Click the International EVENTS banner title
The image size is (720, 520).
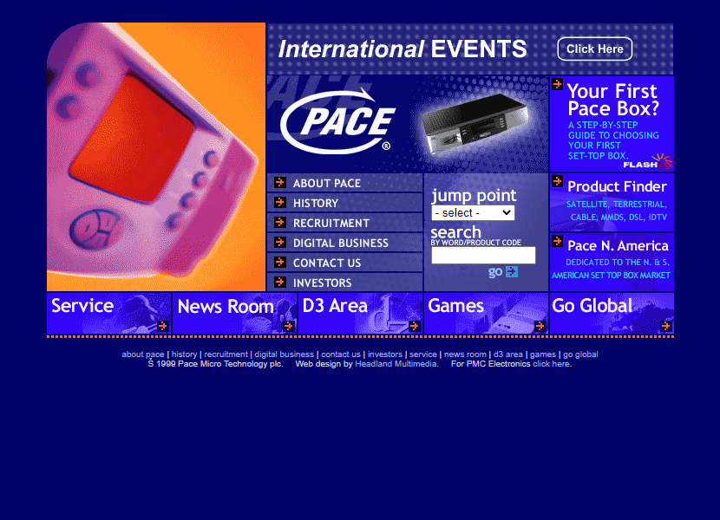[403, 49]
